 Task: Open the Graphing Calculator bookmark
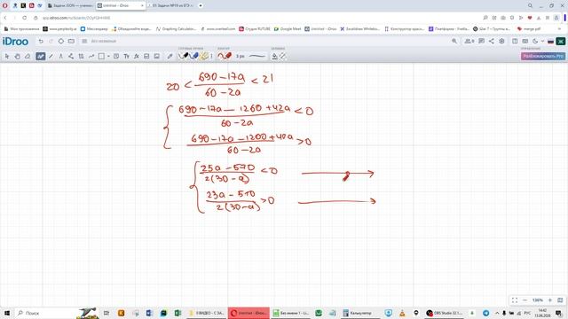(x=176, y=29)
